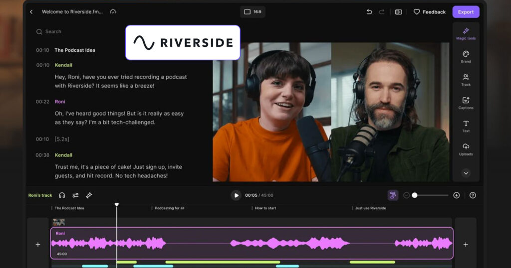Image resolution: width=511 pixels, height=268 pixels.
Task: Go back using the left chevron arrow
Action: [x=31, y=12]
